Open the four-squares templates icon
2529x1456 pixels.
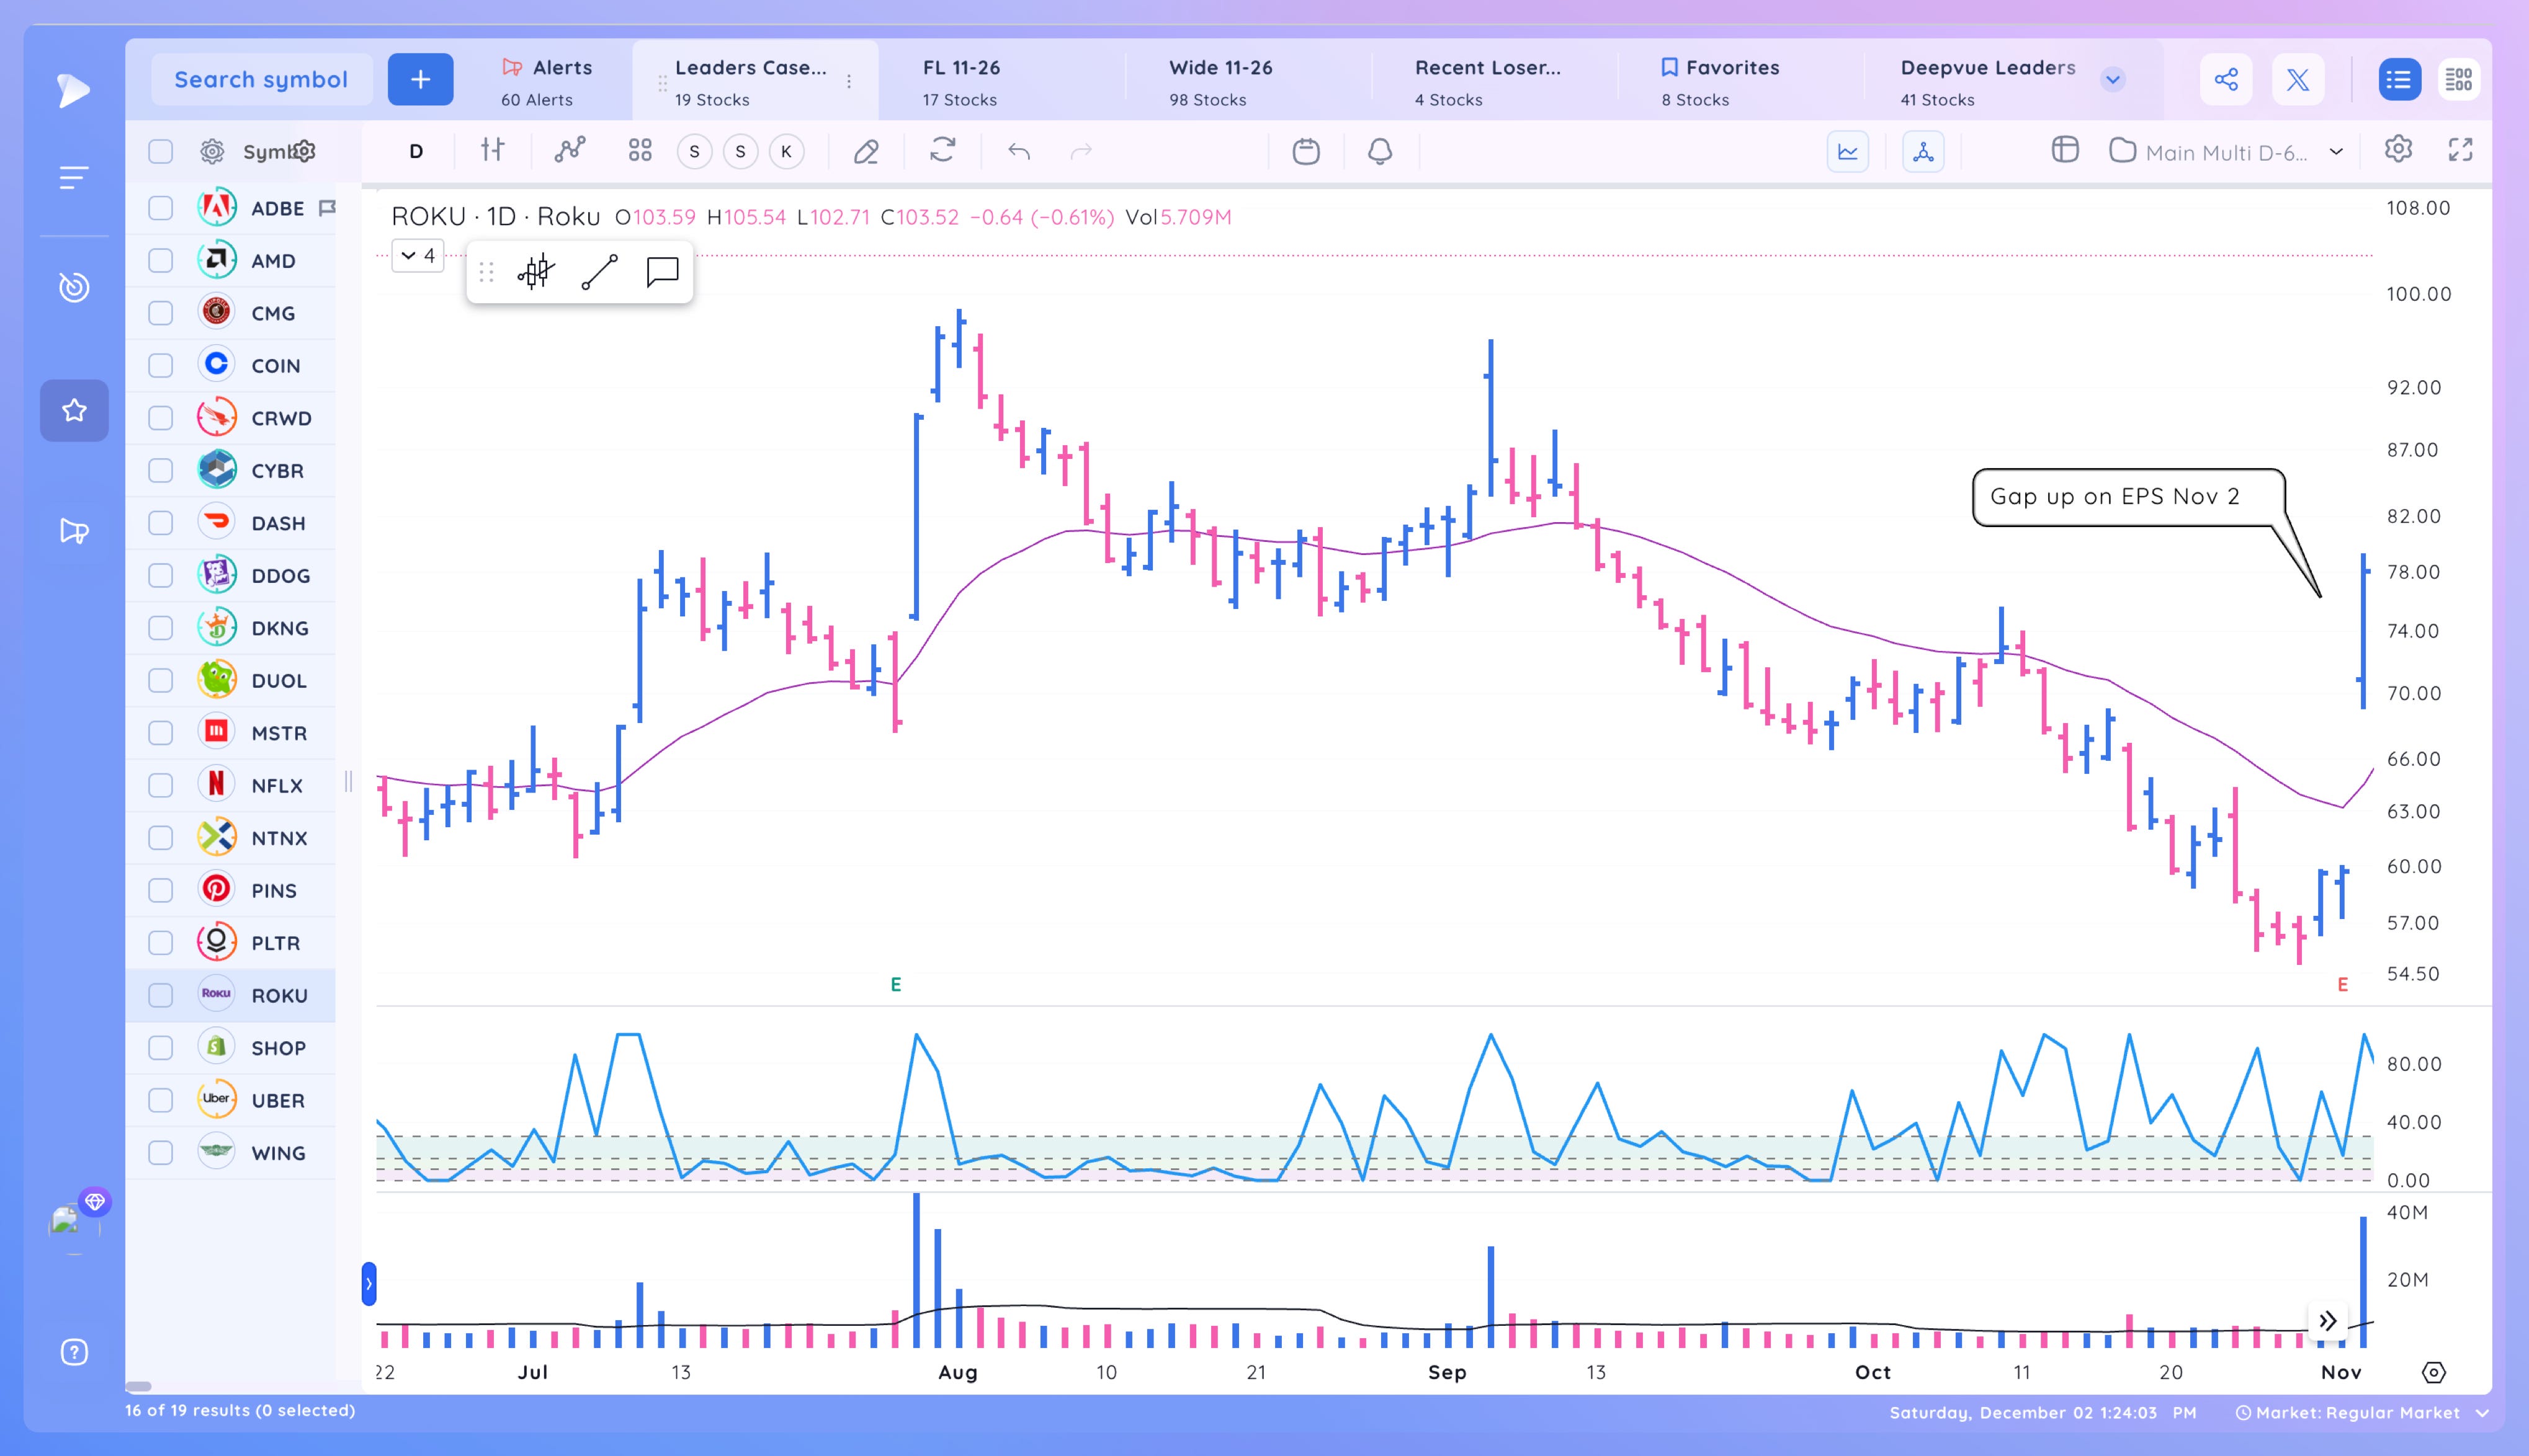640,151
